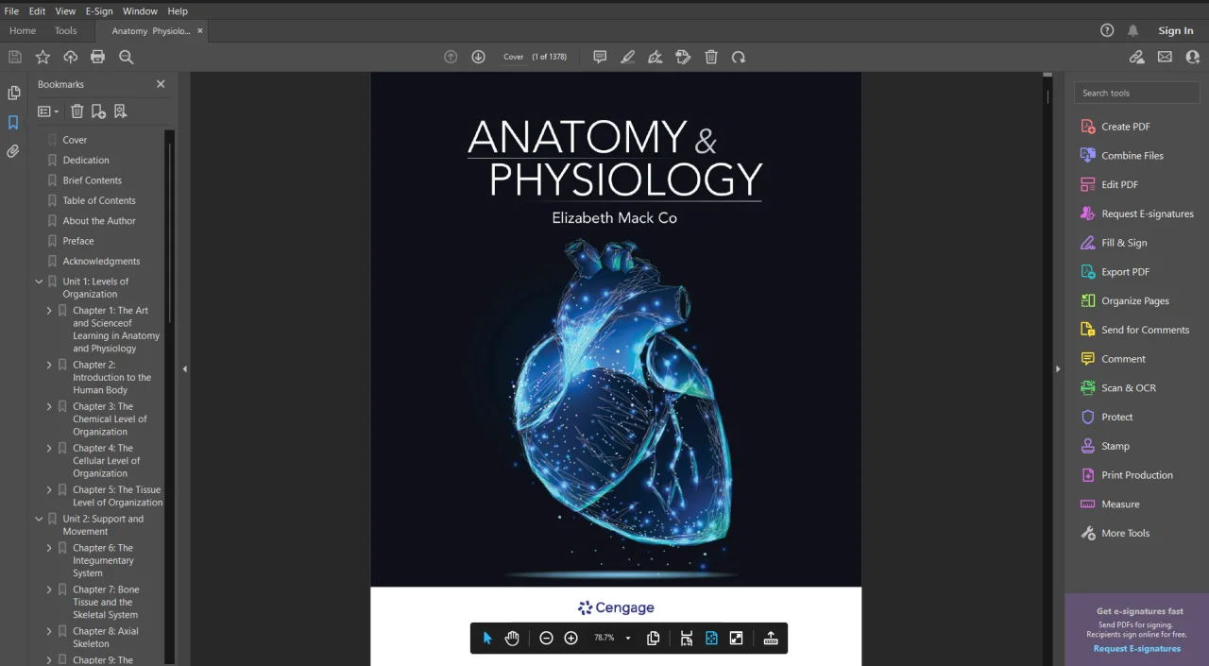Choose the selection arrow tool
Viewport: 1209px width, 666px height.
click(x=487, y=639)
